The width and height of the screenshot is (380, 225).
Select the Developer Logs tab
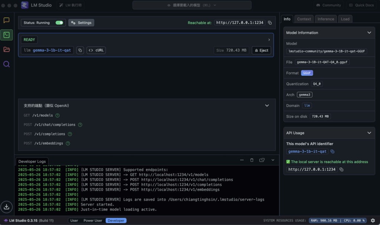[x=32, y=162]
